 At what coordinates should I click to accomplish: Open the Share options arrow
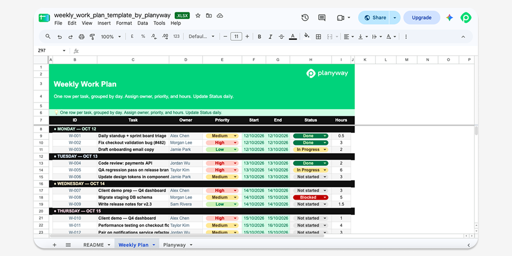395,18
